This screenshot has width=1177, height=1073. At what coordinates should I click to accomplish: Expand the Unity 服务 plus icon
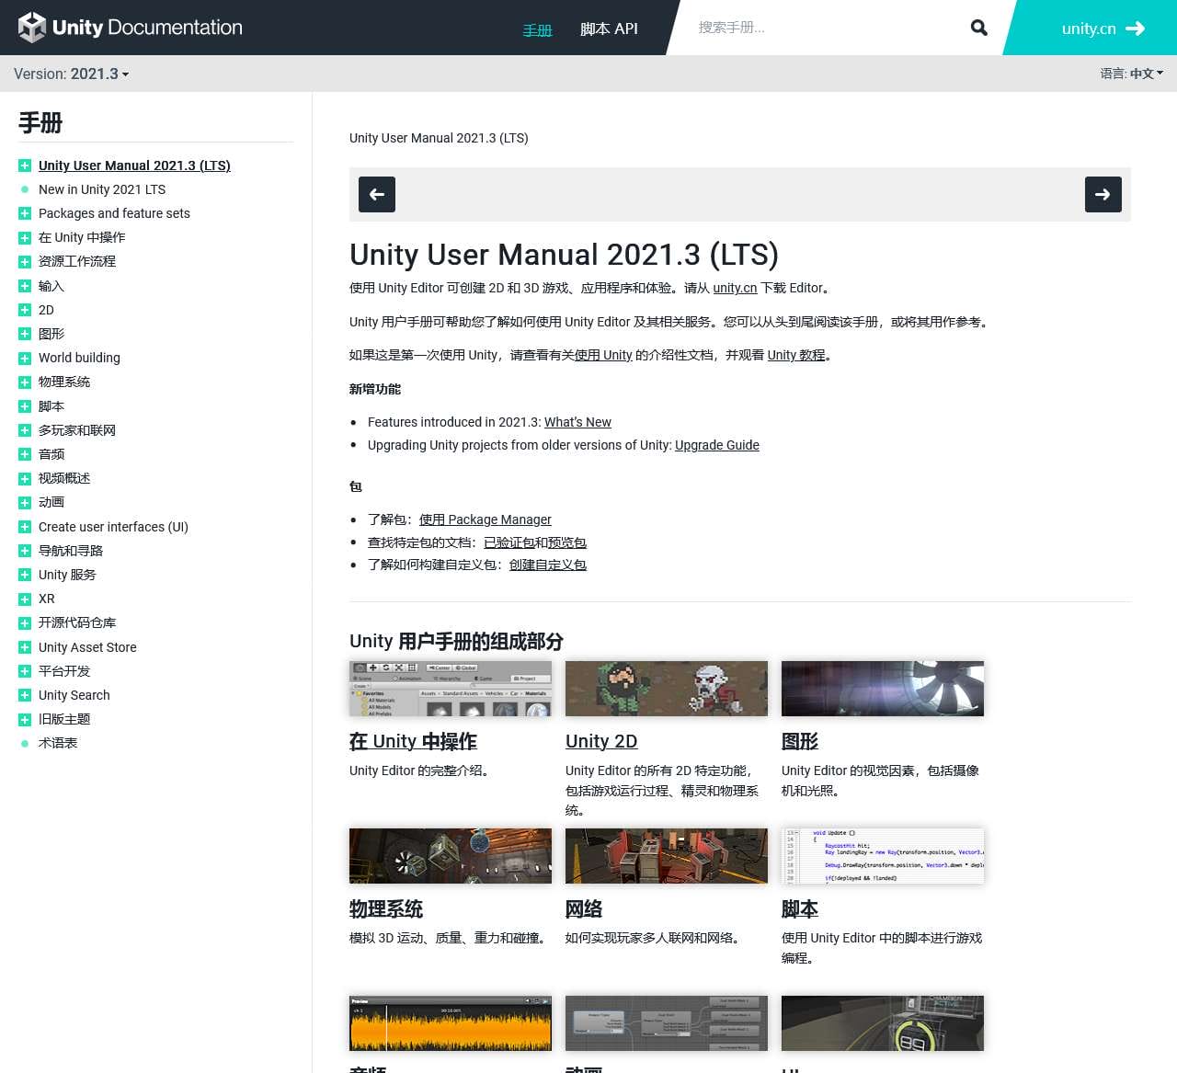[25, 575]
